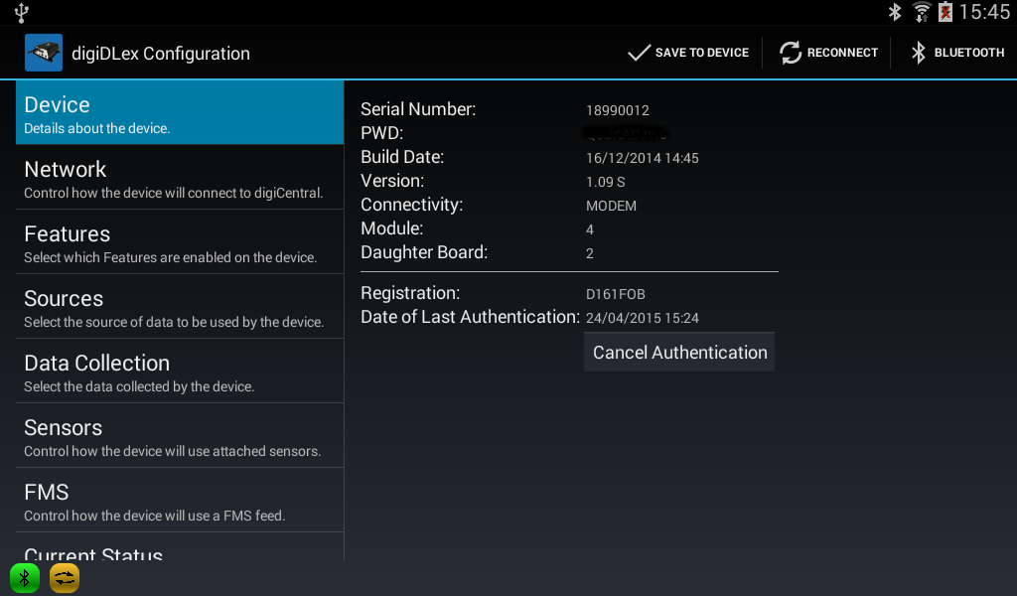
Task: Open the Device settings section
Action: (180, 112)
